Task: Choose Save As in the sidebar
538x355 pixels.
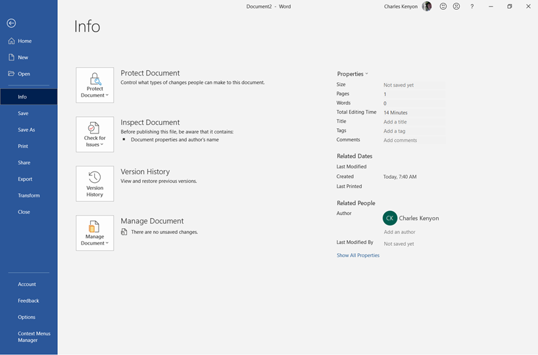Action: [29, 130]
